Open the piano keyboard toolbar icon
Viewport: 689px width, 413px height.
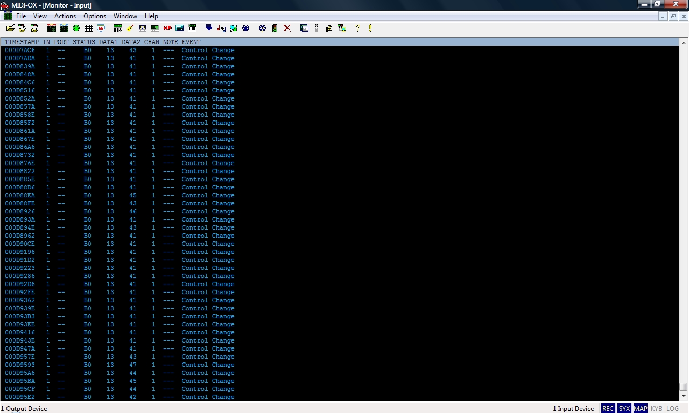pos(192,28)
